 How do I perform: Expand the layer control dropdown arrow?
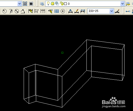coord(122,4)
